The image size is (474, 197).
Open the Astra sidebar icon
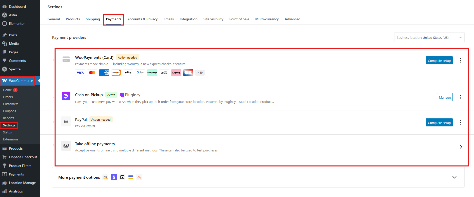[5, 15]
